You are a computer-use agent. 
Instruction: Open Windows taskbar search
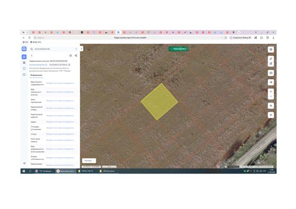30,171
